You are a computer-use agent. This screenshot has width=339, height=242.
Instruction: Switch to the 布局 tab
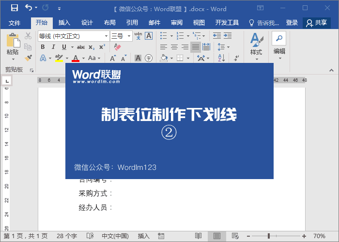[x=109, y=23]
